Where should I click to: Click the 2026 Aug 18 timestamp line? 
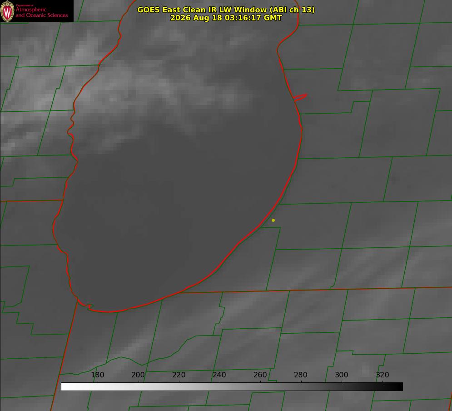(x=226, y=18)
